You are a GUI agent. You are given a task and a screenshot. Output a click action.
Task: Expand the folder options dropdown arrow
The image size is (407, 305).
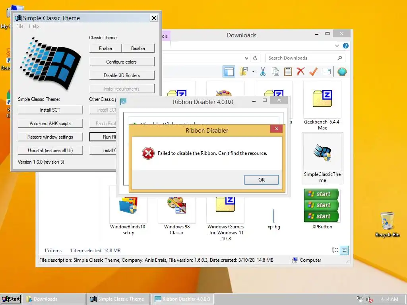253,71
